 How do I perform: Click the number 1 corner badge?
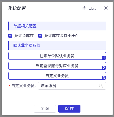(104, 58)
